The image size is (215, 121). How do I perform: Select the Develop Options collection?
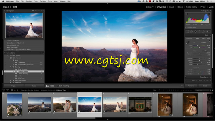24,72
